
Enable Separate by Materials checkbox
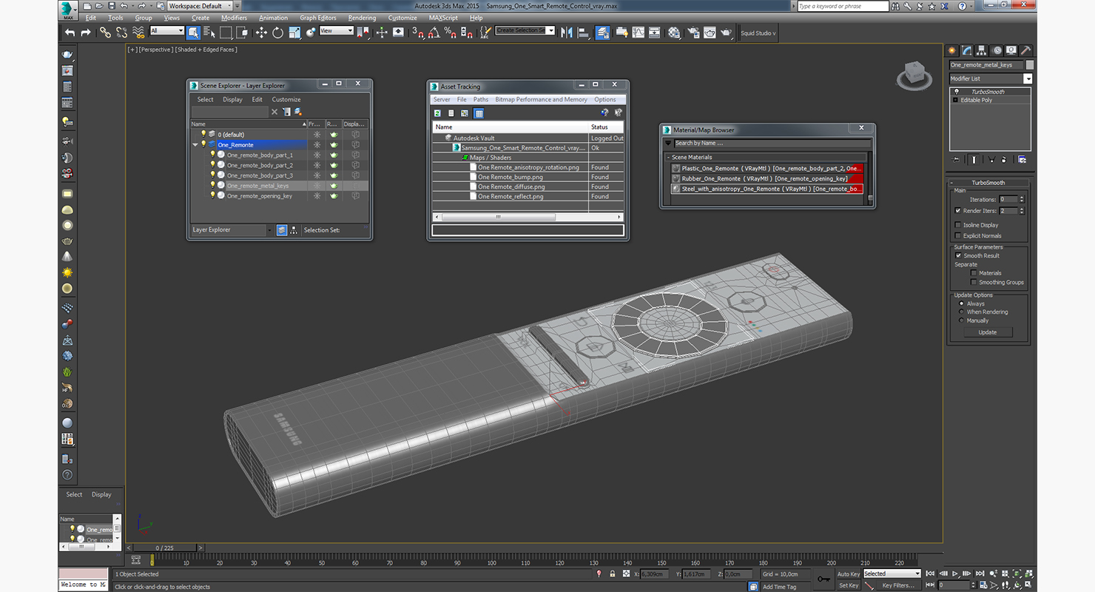(x=974, y=273)
